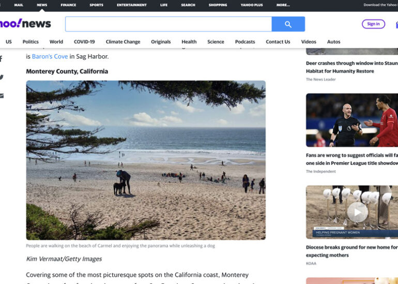This screenshot has width=398, height=284.
Task: Follow the Baron's Cove link
Action: pos(50,57)
